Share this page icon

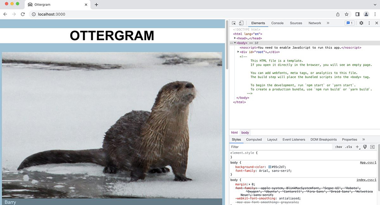coord(338,14)
